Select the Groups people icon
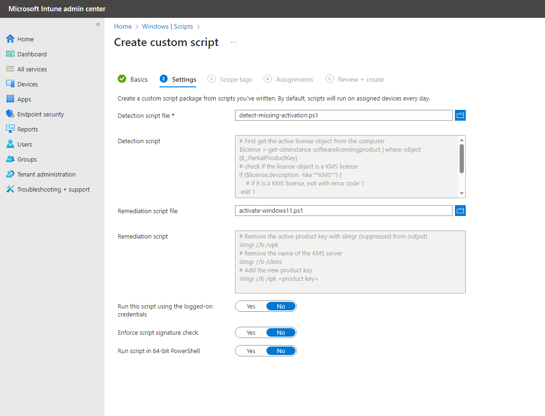 click(10, 159)
